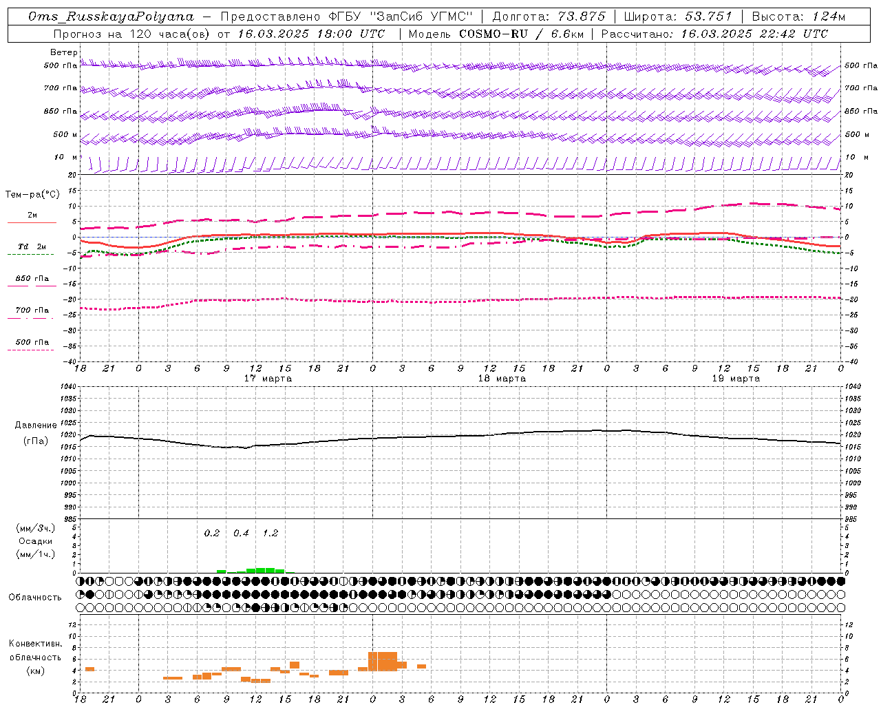Click the station name Oms_RusskayaPolyana
Image resolution: width=881 pixels, height=705 pixels.
click(112, 17)
